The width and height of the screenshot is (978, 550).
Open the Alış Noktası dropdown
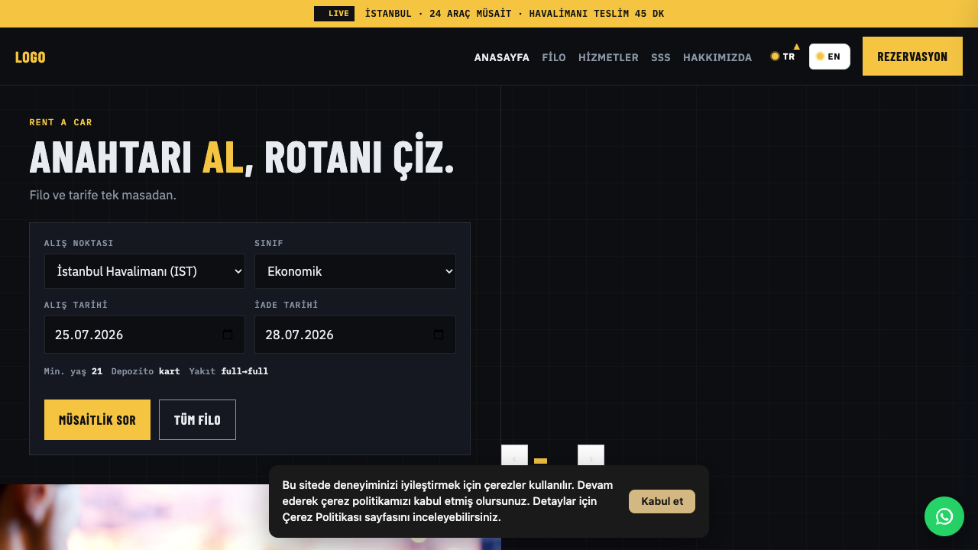point(145,271)
